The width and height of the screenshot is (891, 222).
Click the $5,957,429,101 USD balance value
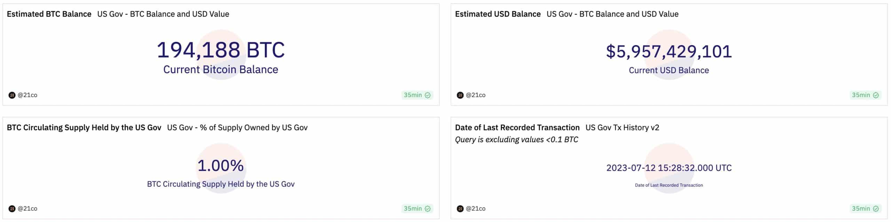tap(669, 51)
